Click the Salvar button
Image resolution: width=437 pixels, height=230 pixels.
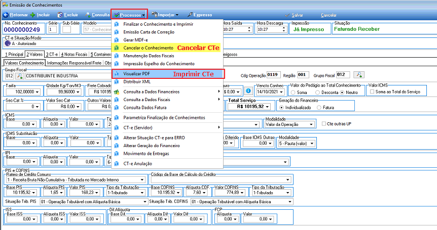coord(294,15)
